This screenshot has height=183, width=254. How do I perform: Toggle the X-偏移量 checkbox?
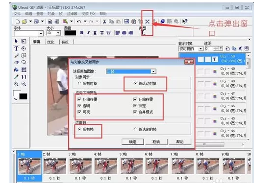point(79,99)
